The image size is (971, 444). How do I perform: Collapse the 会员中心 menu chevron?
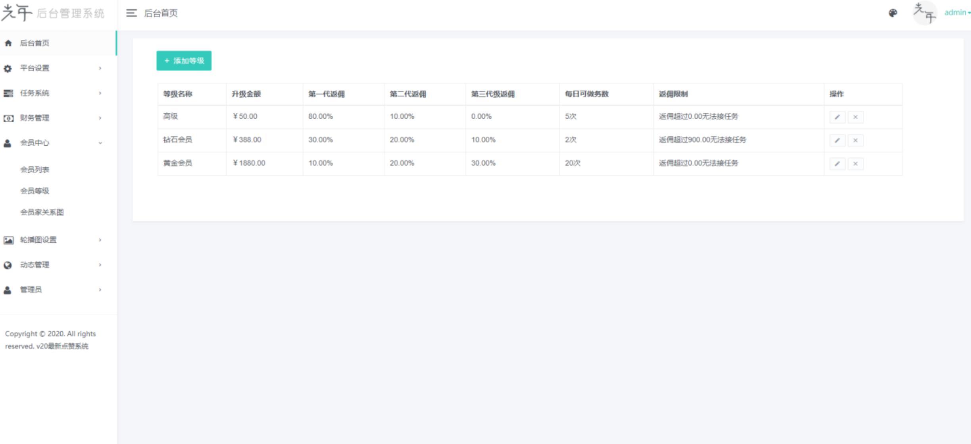[x=100, y=143]
